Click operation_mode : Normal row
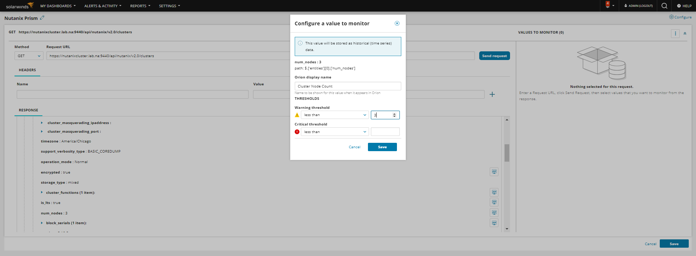 [x=64, y=162]
